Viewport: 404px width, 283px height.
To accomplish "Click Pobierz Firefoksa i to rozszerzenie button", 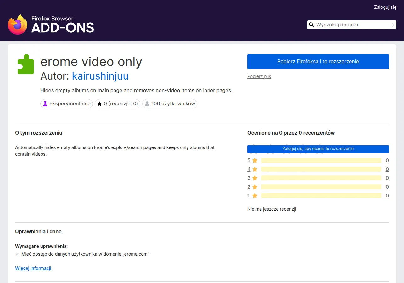I will pos(318,62).
